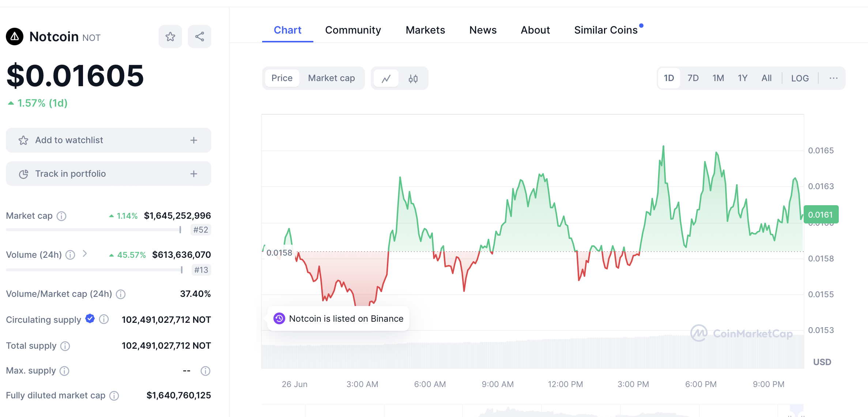Screen dimensions: 868x417
Task: Click the Circulating supply info icon
Action: click(104, 320)
